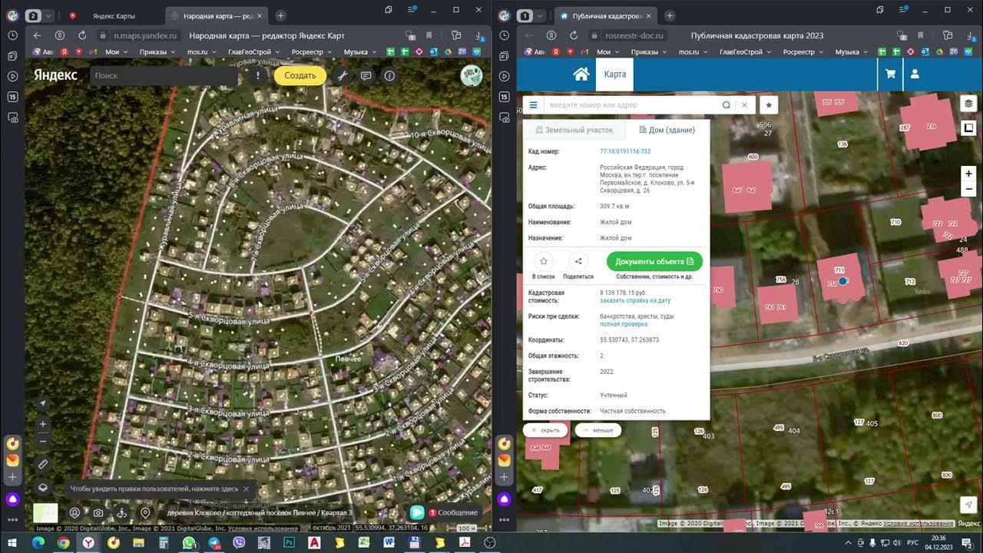Click green Документы объекта button
The width and height of the screenshot is (983, 553).
pos(654,261)
